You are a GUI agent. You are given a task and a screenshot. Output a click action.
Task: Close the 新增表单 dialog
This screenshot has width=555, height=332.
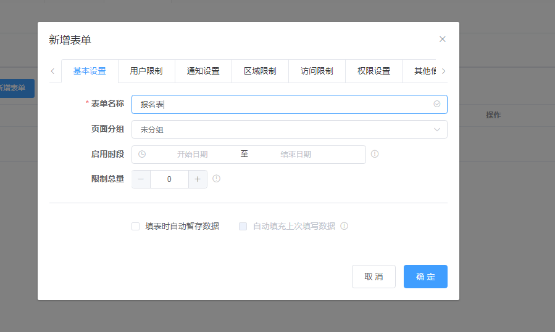pyautogui.click(x=442, y=39)
